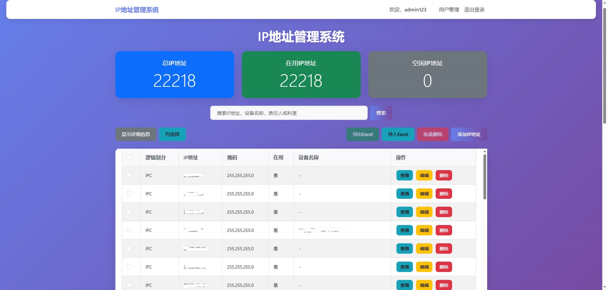
Task: Click the table's vertical scrollbar thumb
Action: [485, 177]
